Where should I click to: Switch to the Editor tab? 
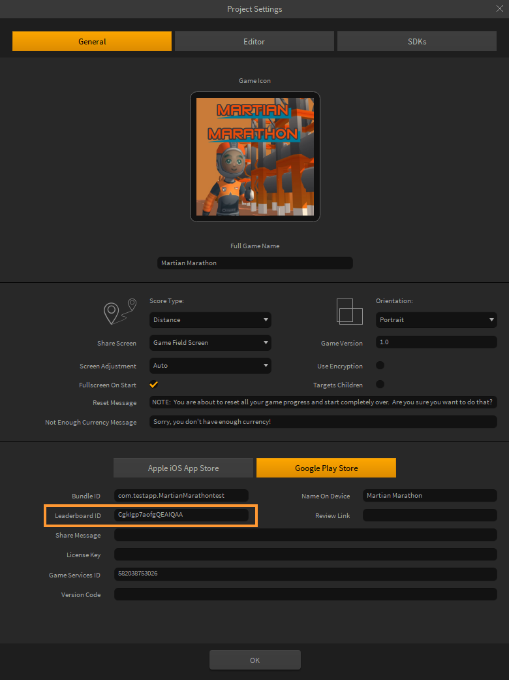pos(254,41)
